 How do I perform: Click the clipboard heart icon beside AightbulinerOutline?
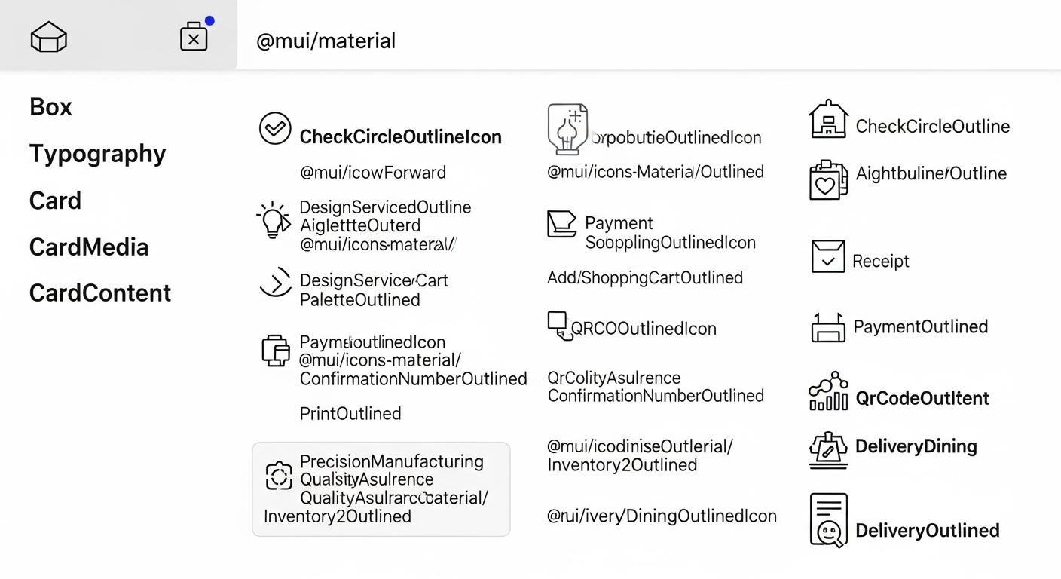tap(828, 179)
